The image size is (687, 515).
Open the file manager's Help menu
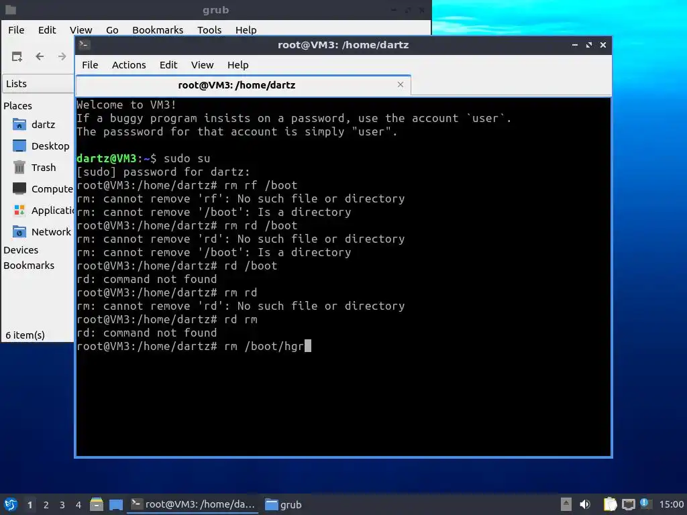pos(246,30)
